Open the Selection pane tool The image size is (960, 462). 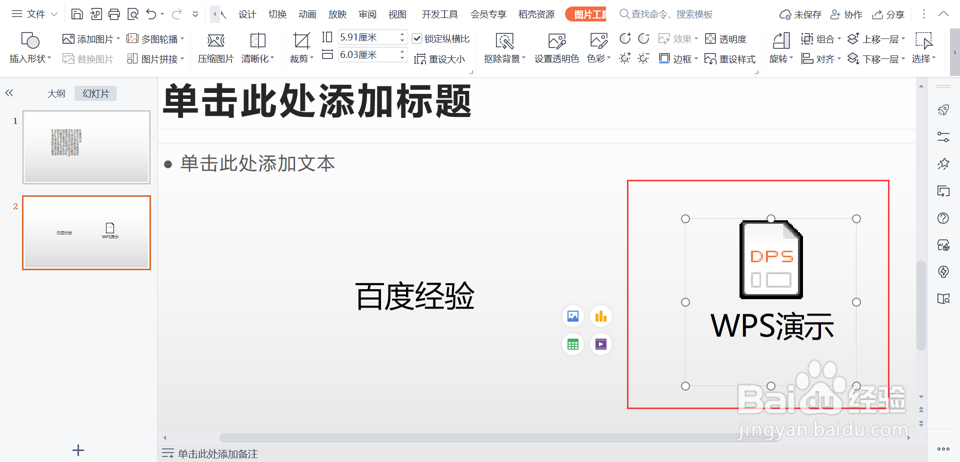tap(923, 48)
